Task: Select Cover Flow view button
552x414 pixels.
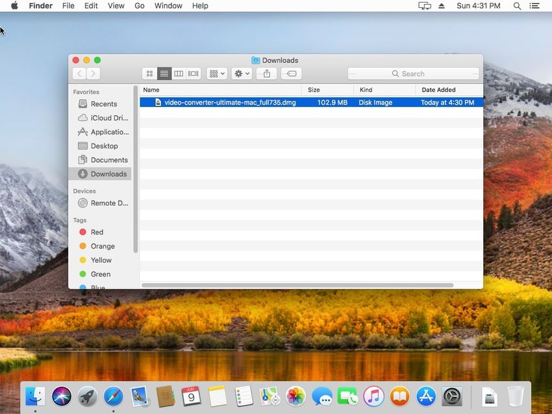Action: [194, 74]
